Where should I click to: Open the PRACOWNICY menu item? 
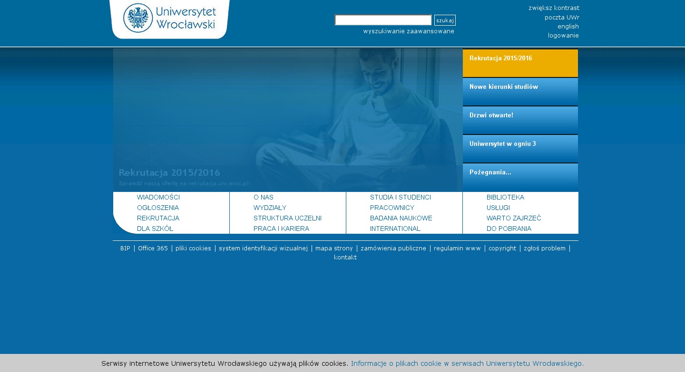392,208
